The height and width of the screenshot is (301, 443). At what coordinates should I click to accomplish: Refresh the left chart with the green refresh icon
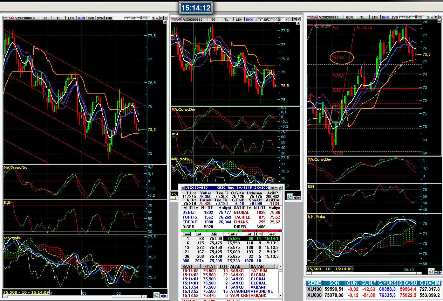[156, 295]
